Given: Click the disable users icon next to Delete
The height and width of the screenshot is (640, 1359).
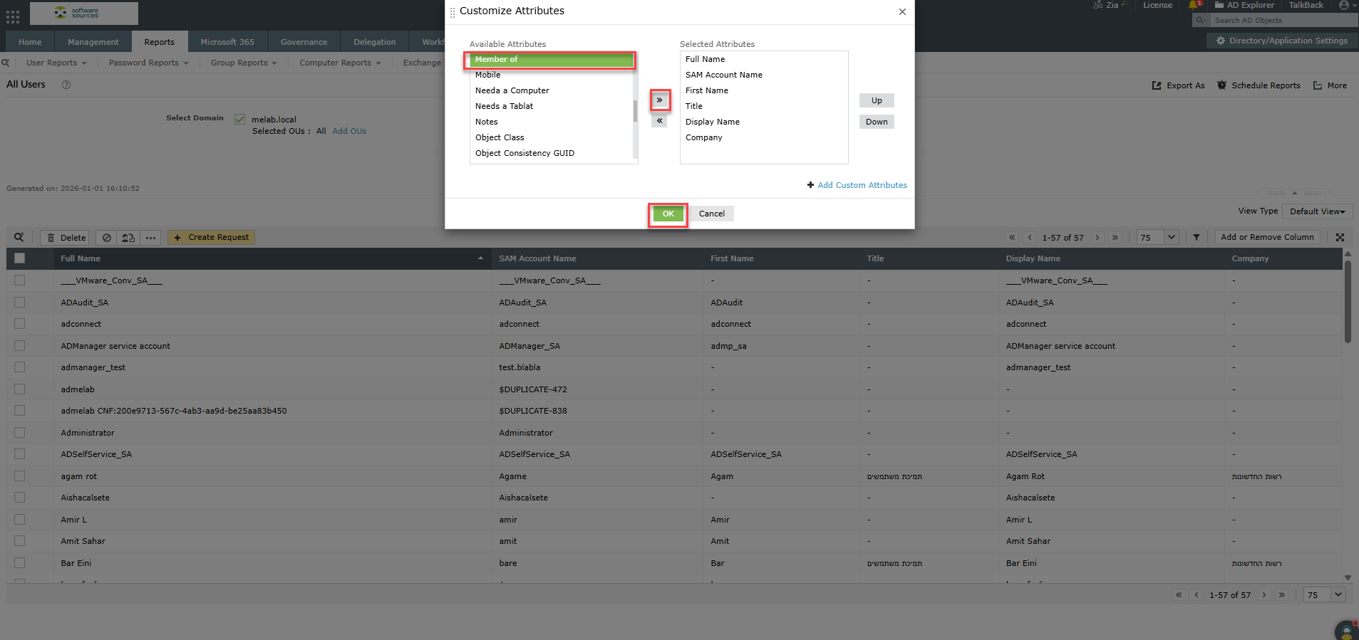Looking at the screenshot, I should [x=106, y=238].
